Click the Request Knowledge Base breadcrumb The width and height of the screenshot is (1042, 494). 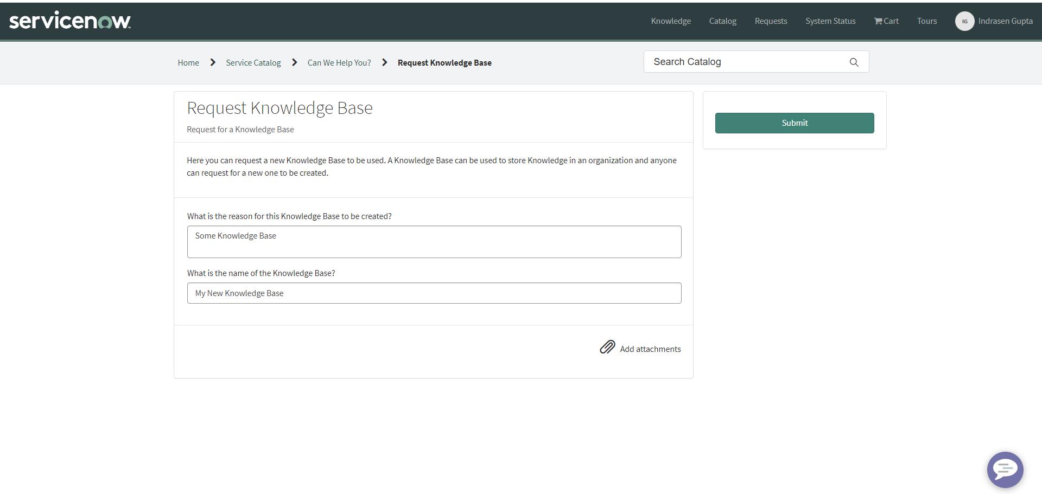tap(444, 63)
